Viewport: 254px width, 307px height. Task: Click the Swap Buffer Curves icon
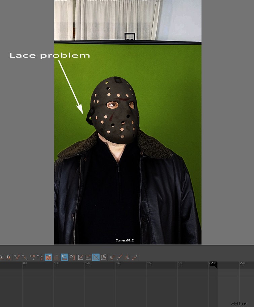pyautogui.click(x=9, y=257)
